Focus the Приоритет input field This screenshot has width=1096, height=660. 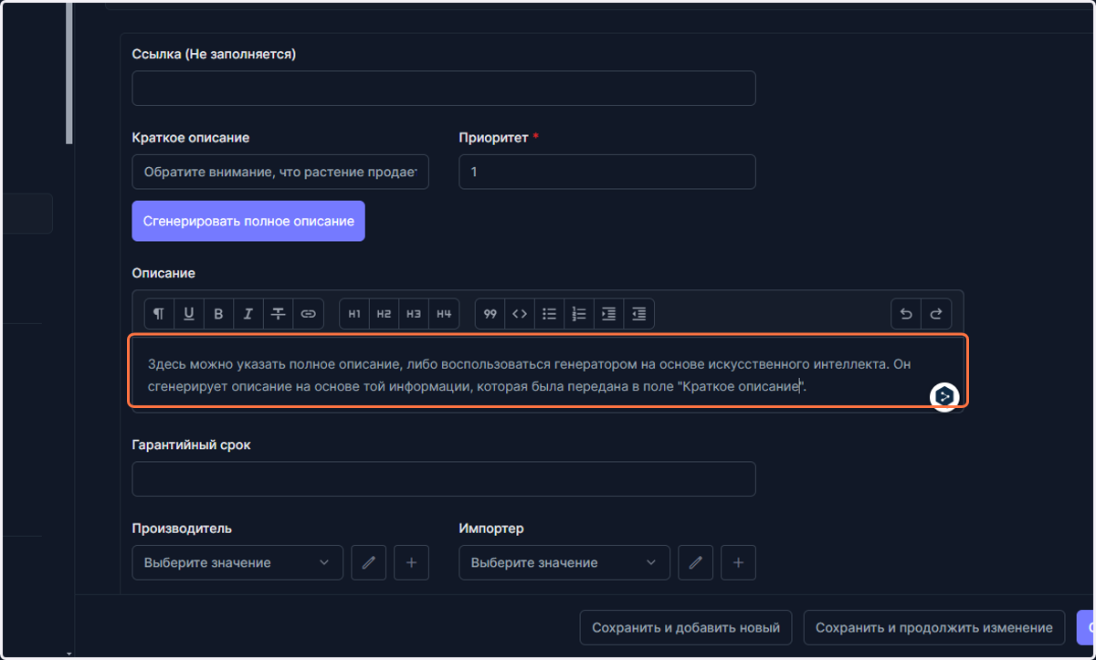tap(607, 172)
